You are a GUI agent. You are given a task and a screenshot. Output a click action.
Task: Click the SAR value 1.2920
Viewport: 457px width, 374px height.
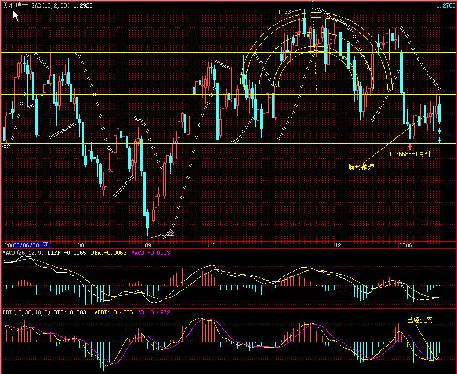82,5
